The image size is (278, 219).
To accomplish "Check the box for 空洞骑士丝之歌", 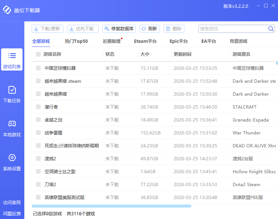I will tap(38, 171).
